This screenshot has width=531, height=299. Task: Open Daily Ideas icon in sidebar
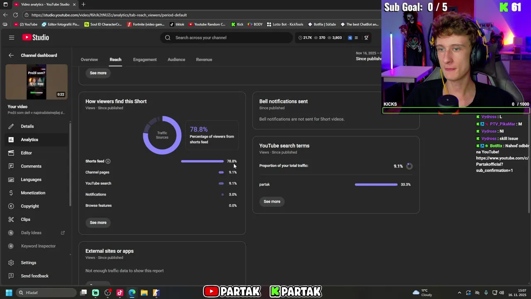pos(11,233)
